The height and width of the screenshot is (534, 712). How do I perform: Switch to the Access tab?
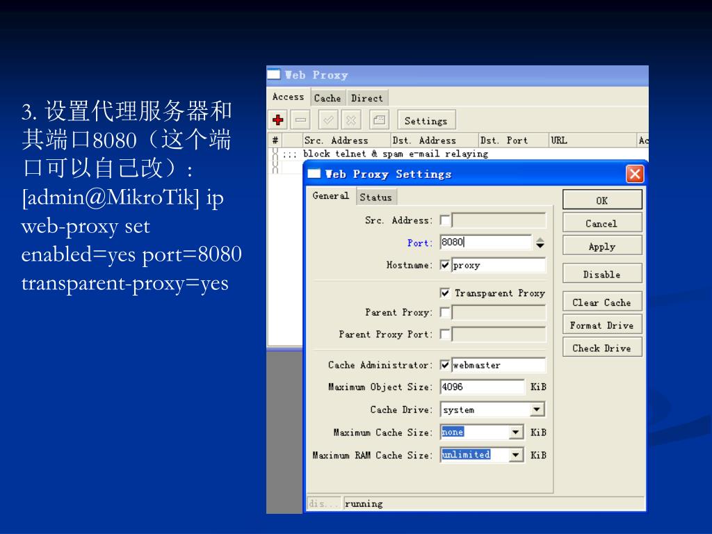point(288,97)
